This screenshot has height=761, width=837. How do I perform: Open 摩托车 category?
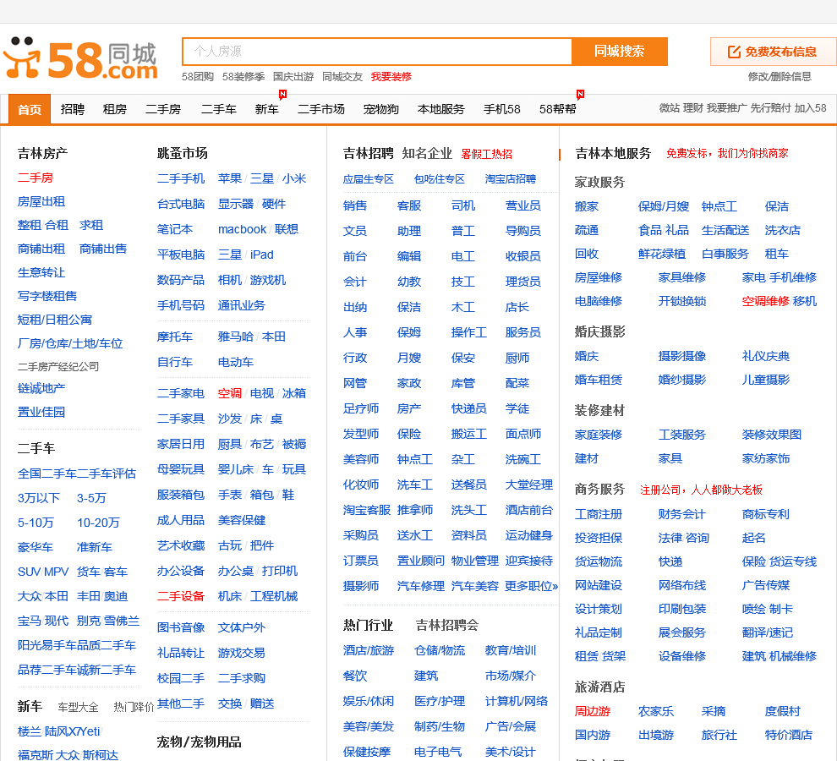(x=174, y=337)
